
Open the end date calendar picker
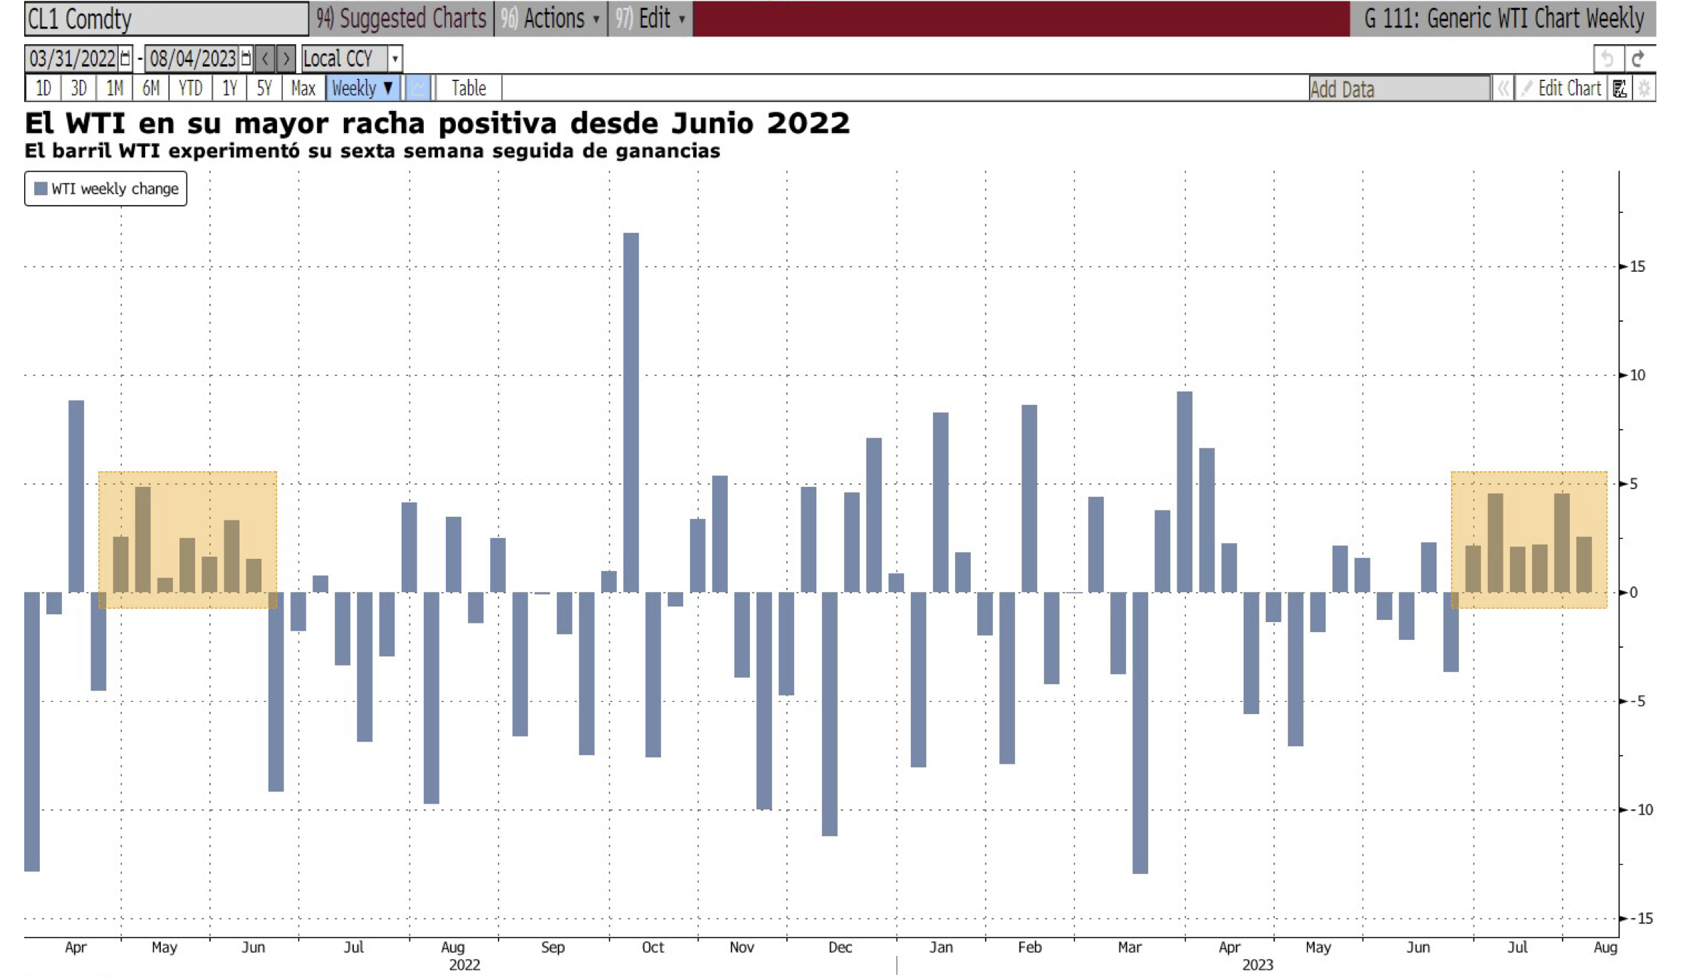[x=246, y=58]
